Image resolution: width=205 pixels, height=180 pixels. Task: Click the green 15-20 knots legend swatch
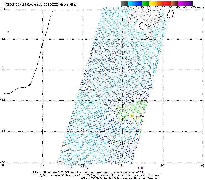[x=146, y=3]
